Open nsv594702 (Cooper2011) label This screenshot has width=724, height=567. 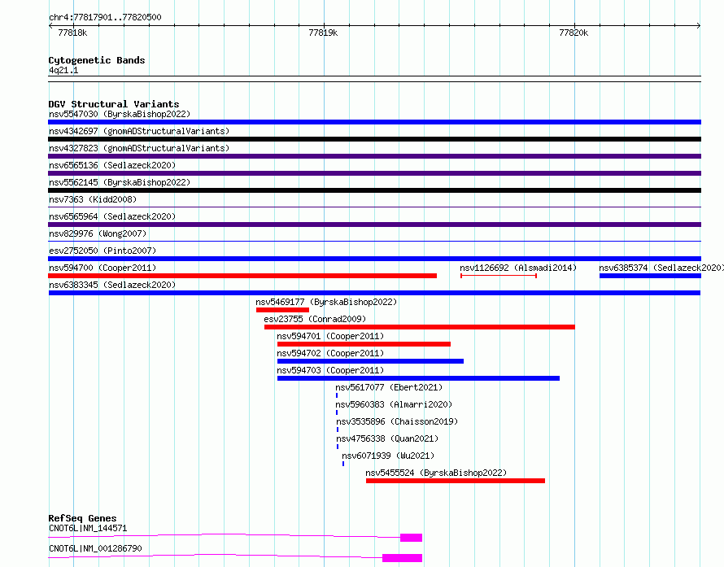pos(330,353)
